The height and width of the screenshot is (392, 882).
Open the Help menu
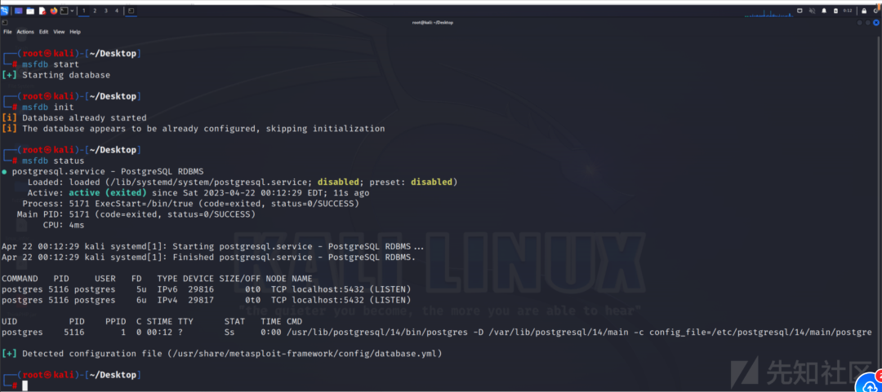pos(75,32)
